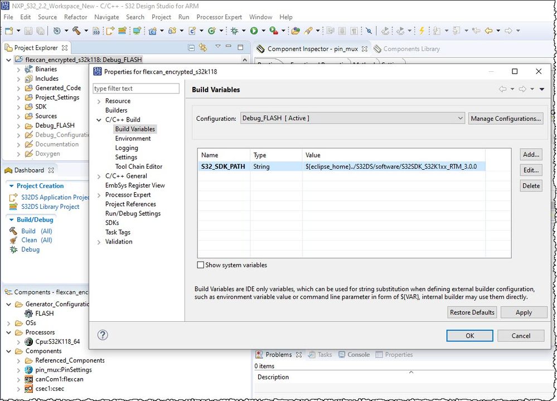Image resolution: width=557 pixels, height=401 pixels.
Task: Open the Processor Expert menu
Action: pyautogui.click(x=219, y=17)
